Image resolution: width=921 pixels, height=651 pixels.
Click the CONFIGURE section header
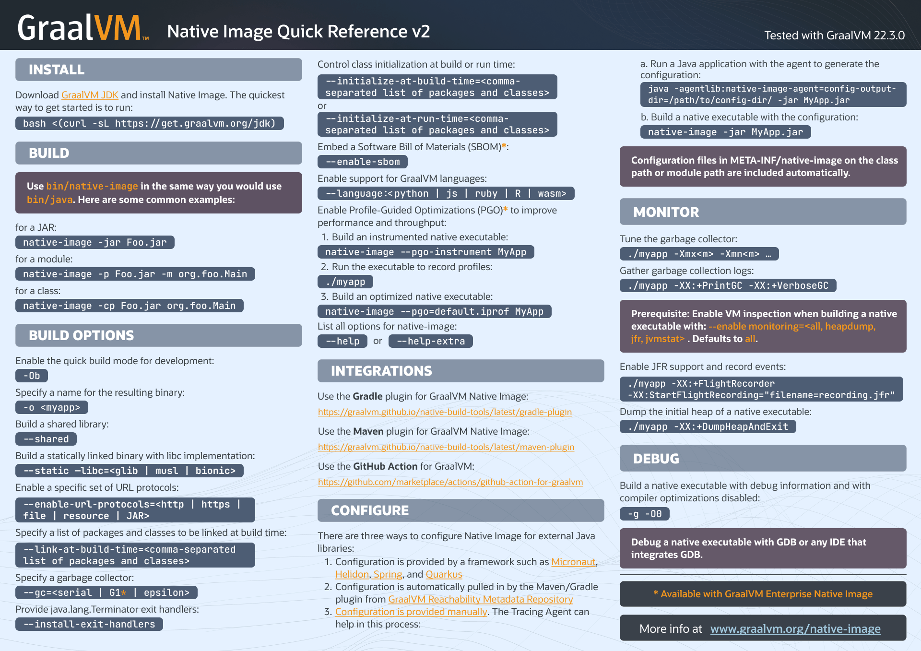click(461, 510)
